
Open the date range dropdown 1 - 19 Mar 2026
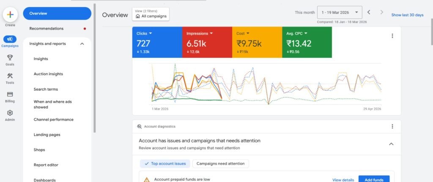click(340, 13)
